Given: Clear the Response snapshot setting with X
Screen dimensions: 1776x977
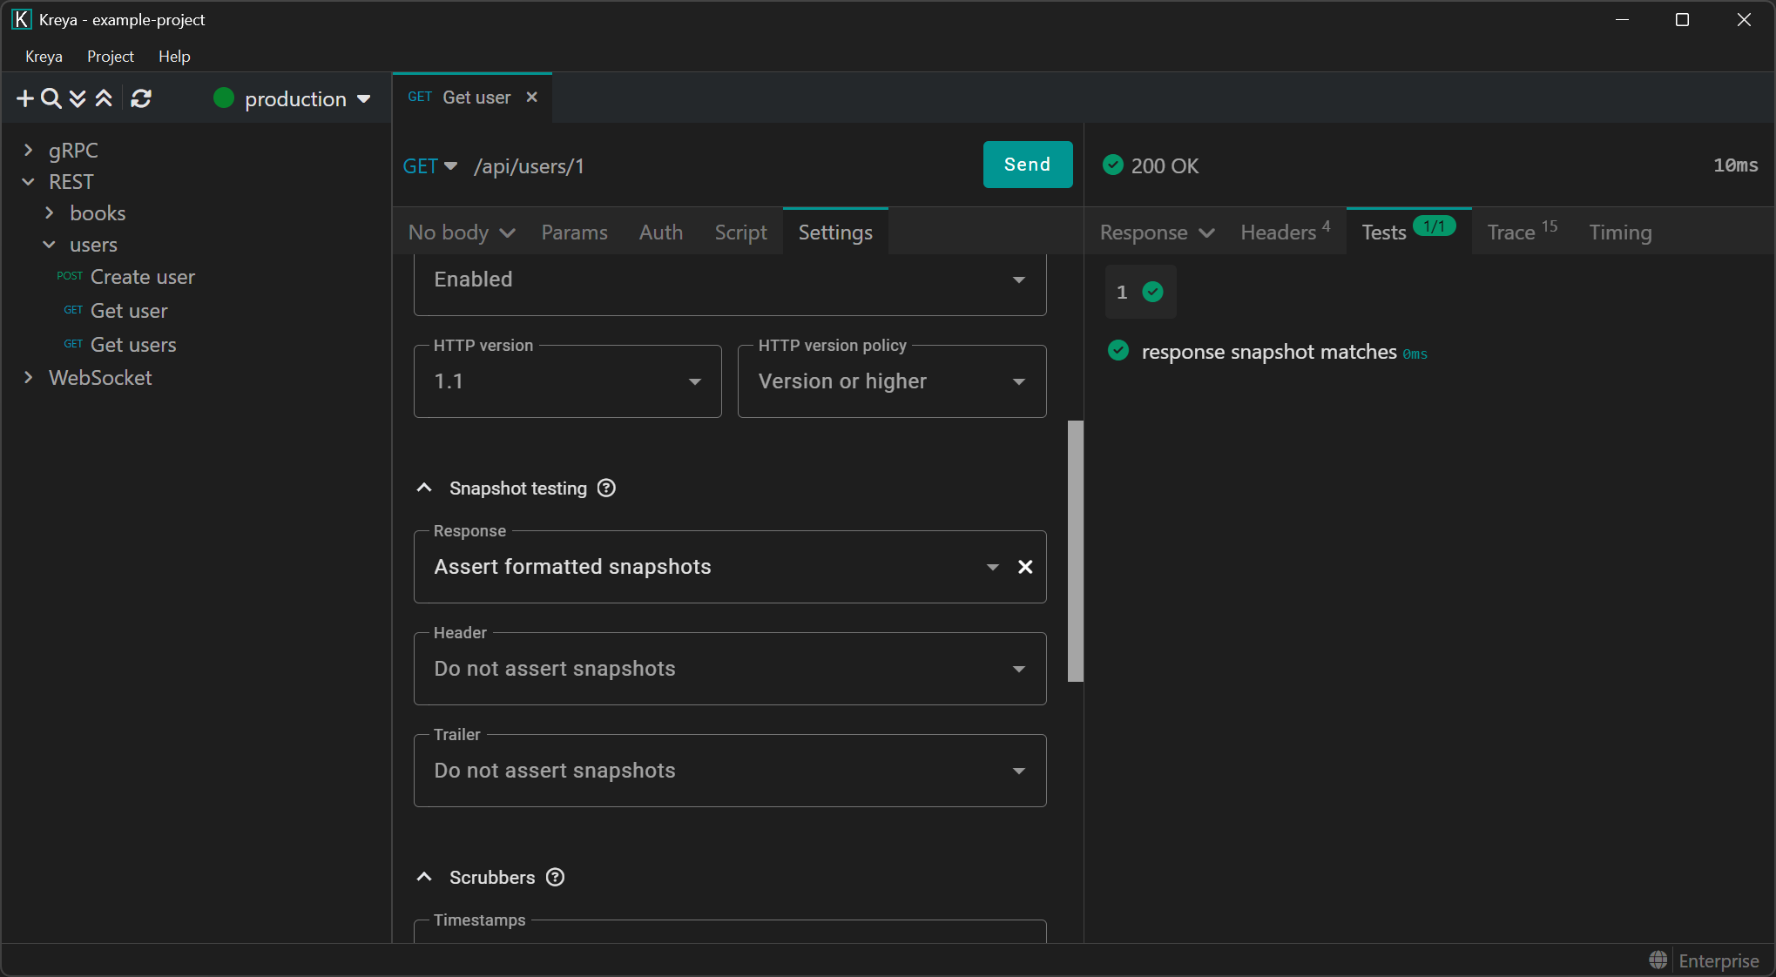Looking at the screenshot, I should [1025, 568].
